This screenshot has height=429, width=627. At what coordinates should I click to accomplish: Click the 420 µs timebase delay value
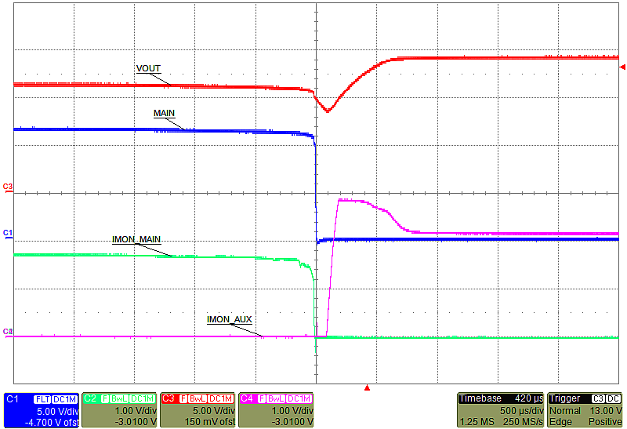pyautogui.click(x=528, y=398)
